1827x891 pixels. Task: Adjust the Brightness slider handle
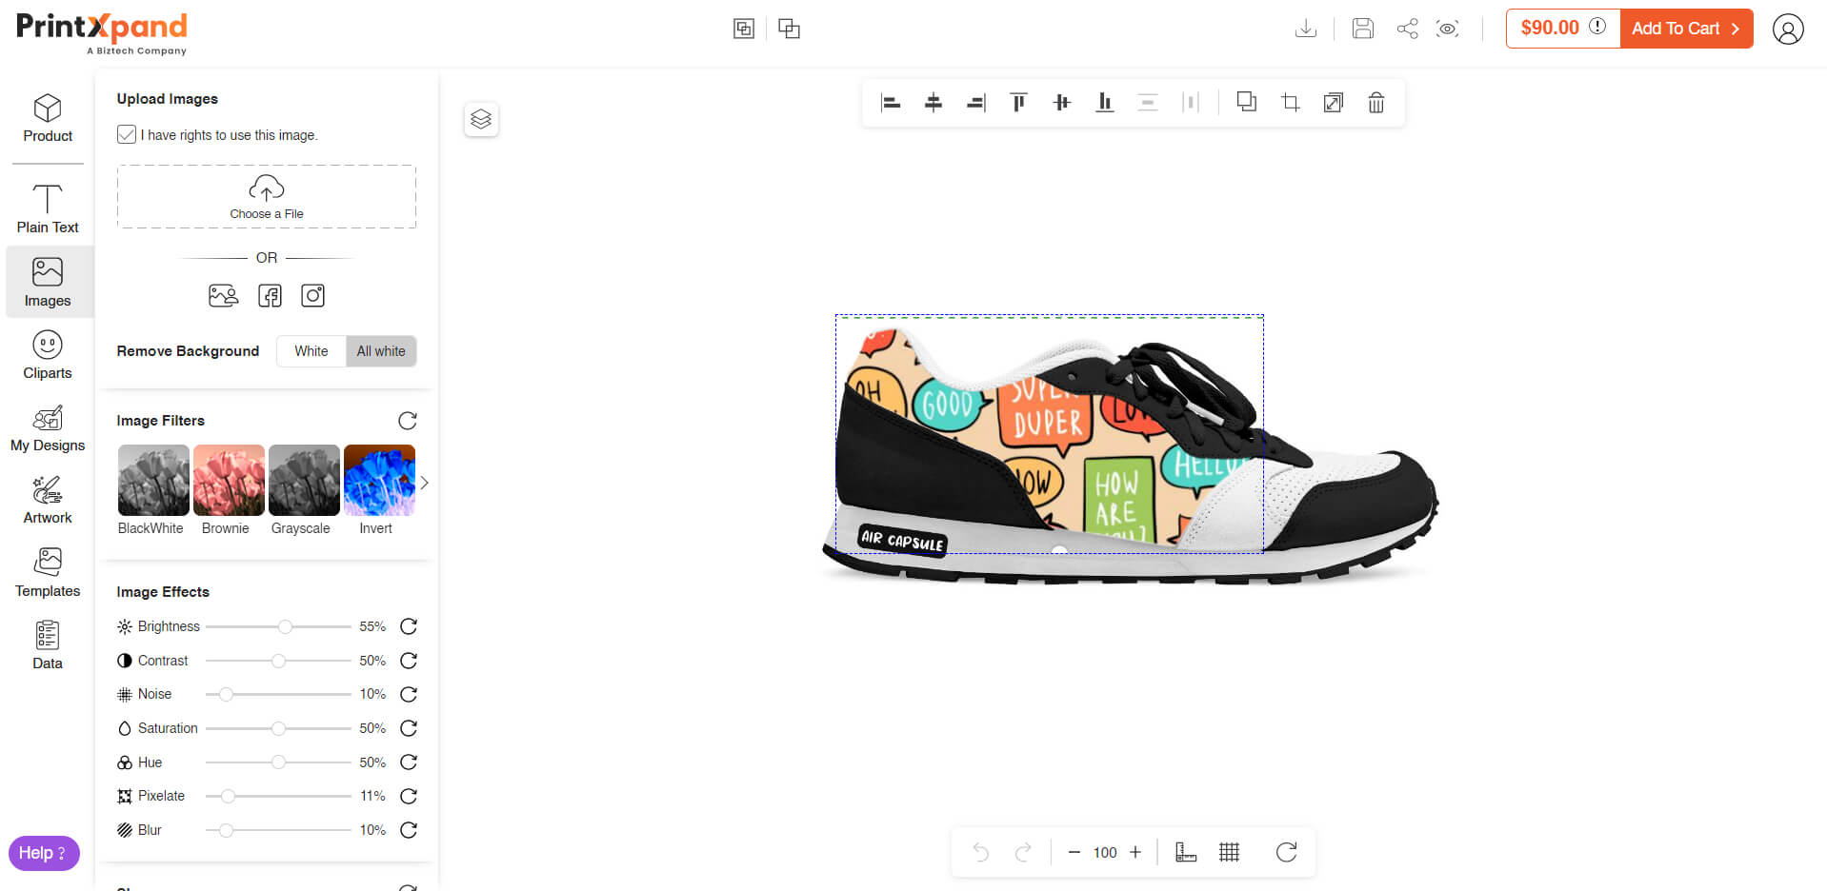(285, 626)
